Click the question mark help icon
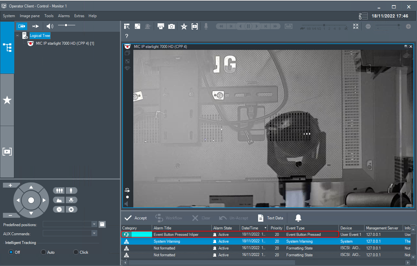 (x=127, y=36)
